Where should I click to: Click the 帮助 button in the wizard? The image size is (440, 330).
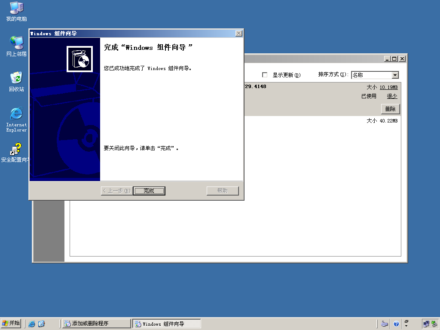pyautogui.click(x=223, y=191)
